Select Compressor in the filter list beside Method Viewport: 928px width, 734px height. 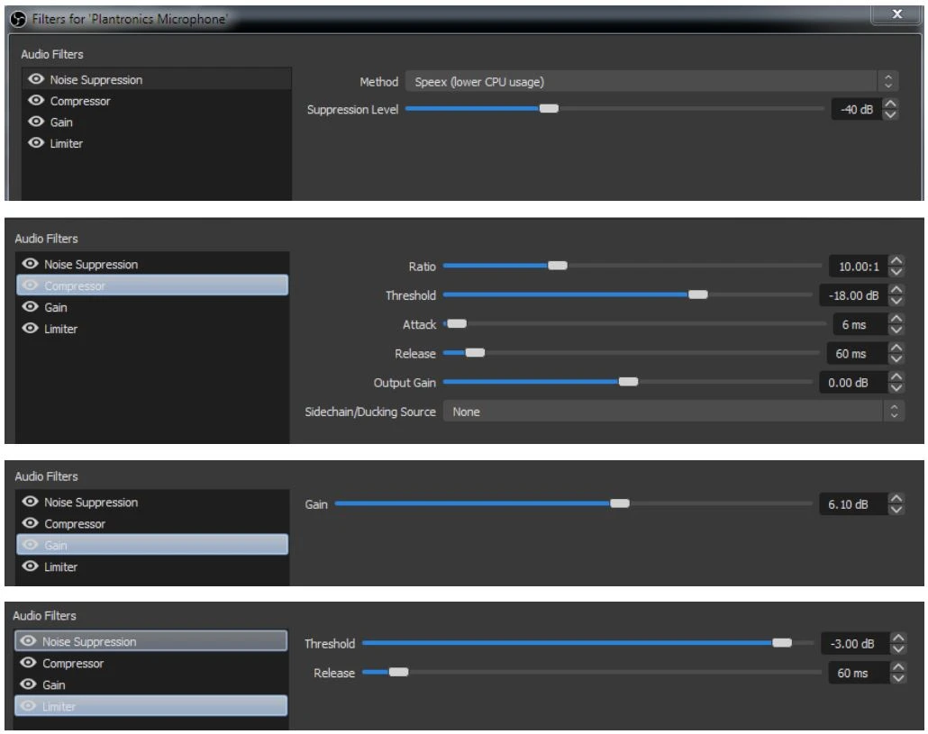click(x=80, y=102)
